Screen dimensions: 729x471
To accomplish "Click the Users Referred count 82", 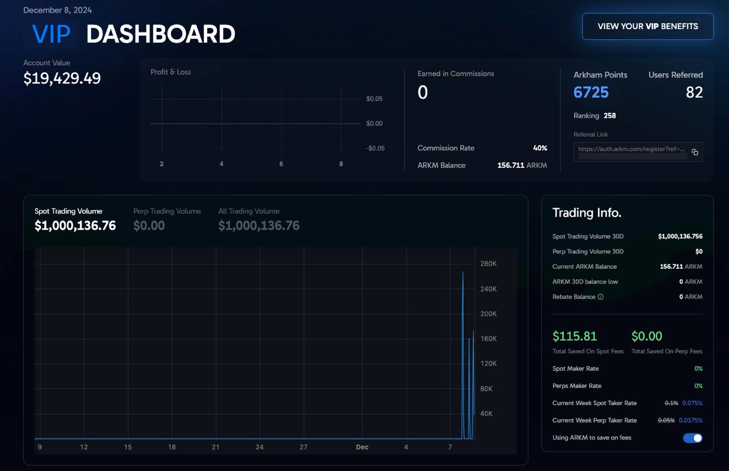I will coord(694,92).
